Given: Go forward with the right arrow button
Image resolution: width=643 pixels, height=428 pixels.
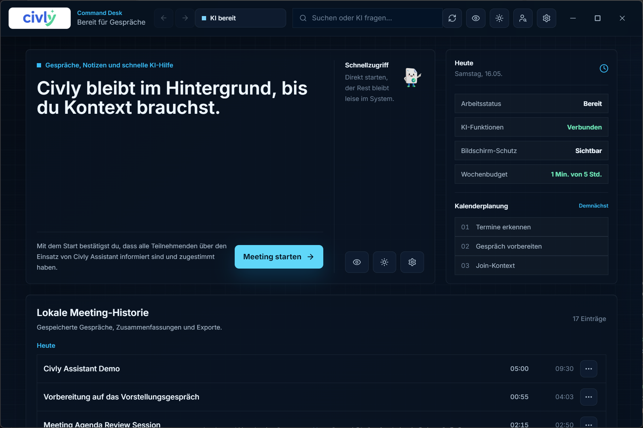Looking at the screenshot, I should tap(185, 18).
